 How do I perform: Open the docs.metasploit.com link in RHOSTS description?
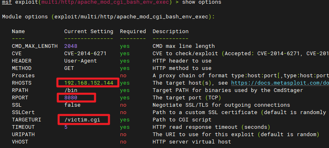(280, 83)
